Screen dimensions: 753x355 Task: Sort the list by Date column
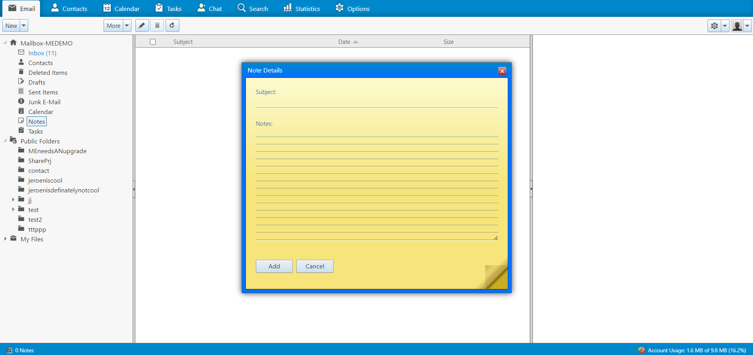345,42
